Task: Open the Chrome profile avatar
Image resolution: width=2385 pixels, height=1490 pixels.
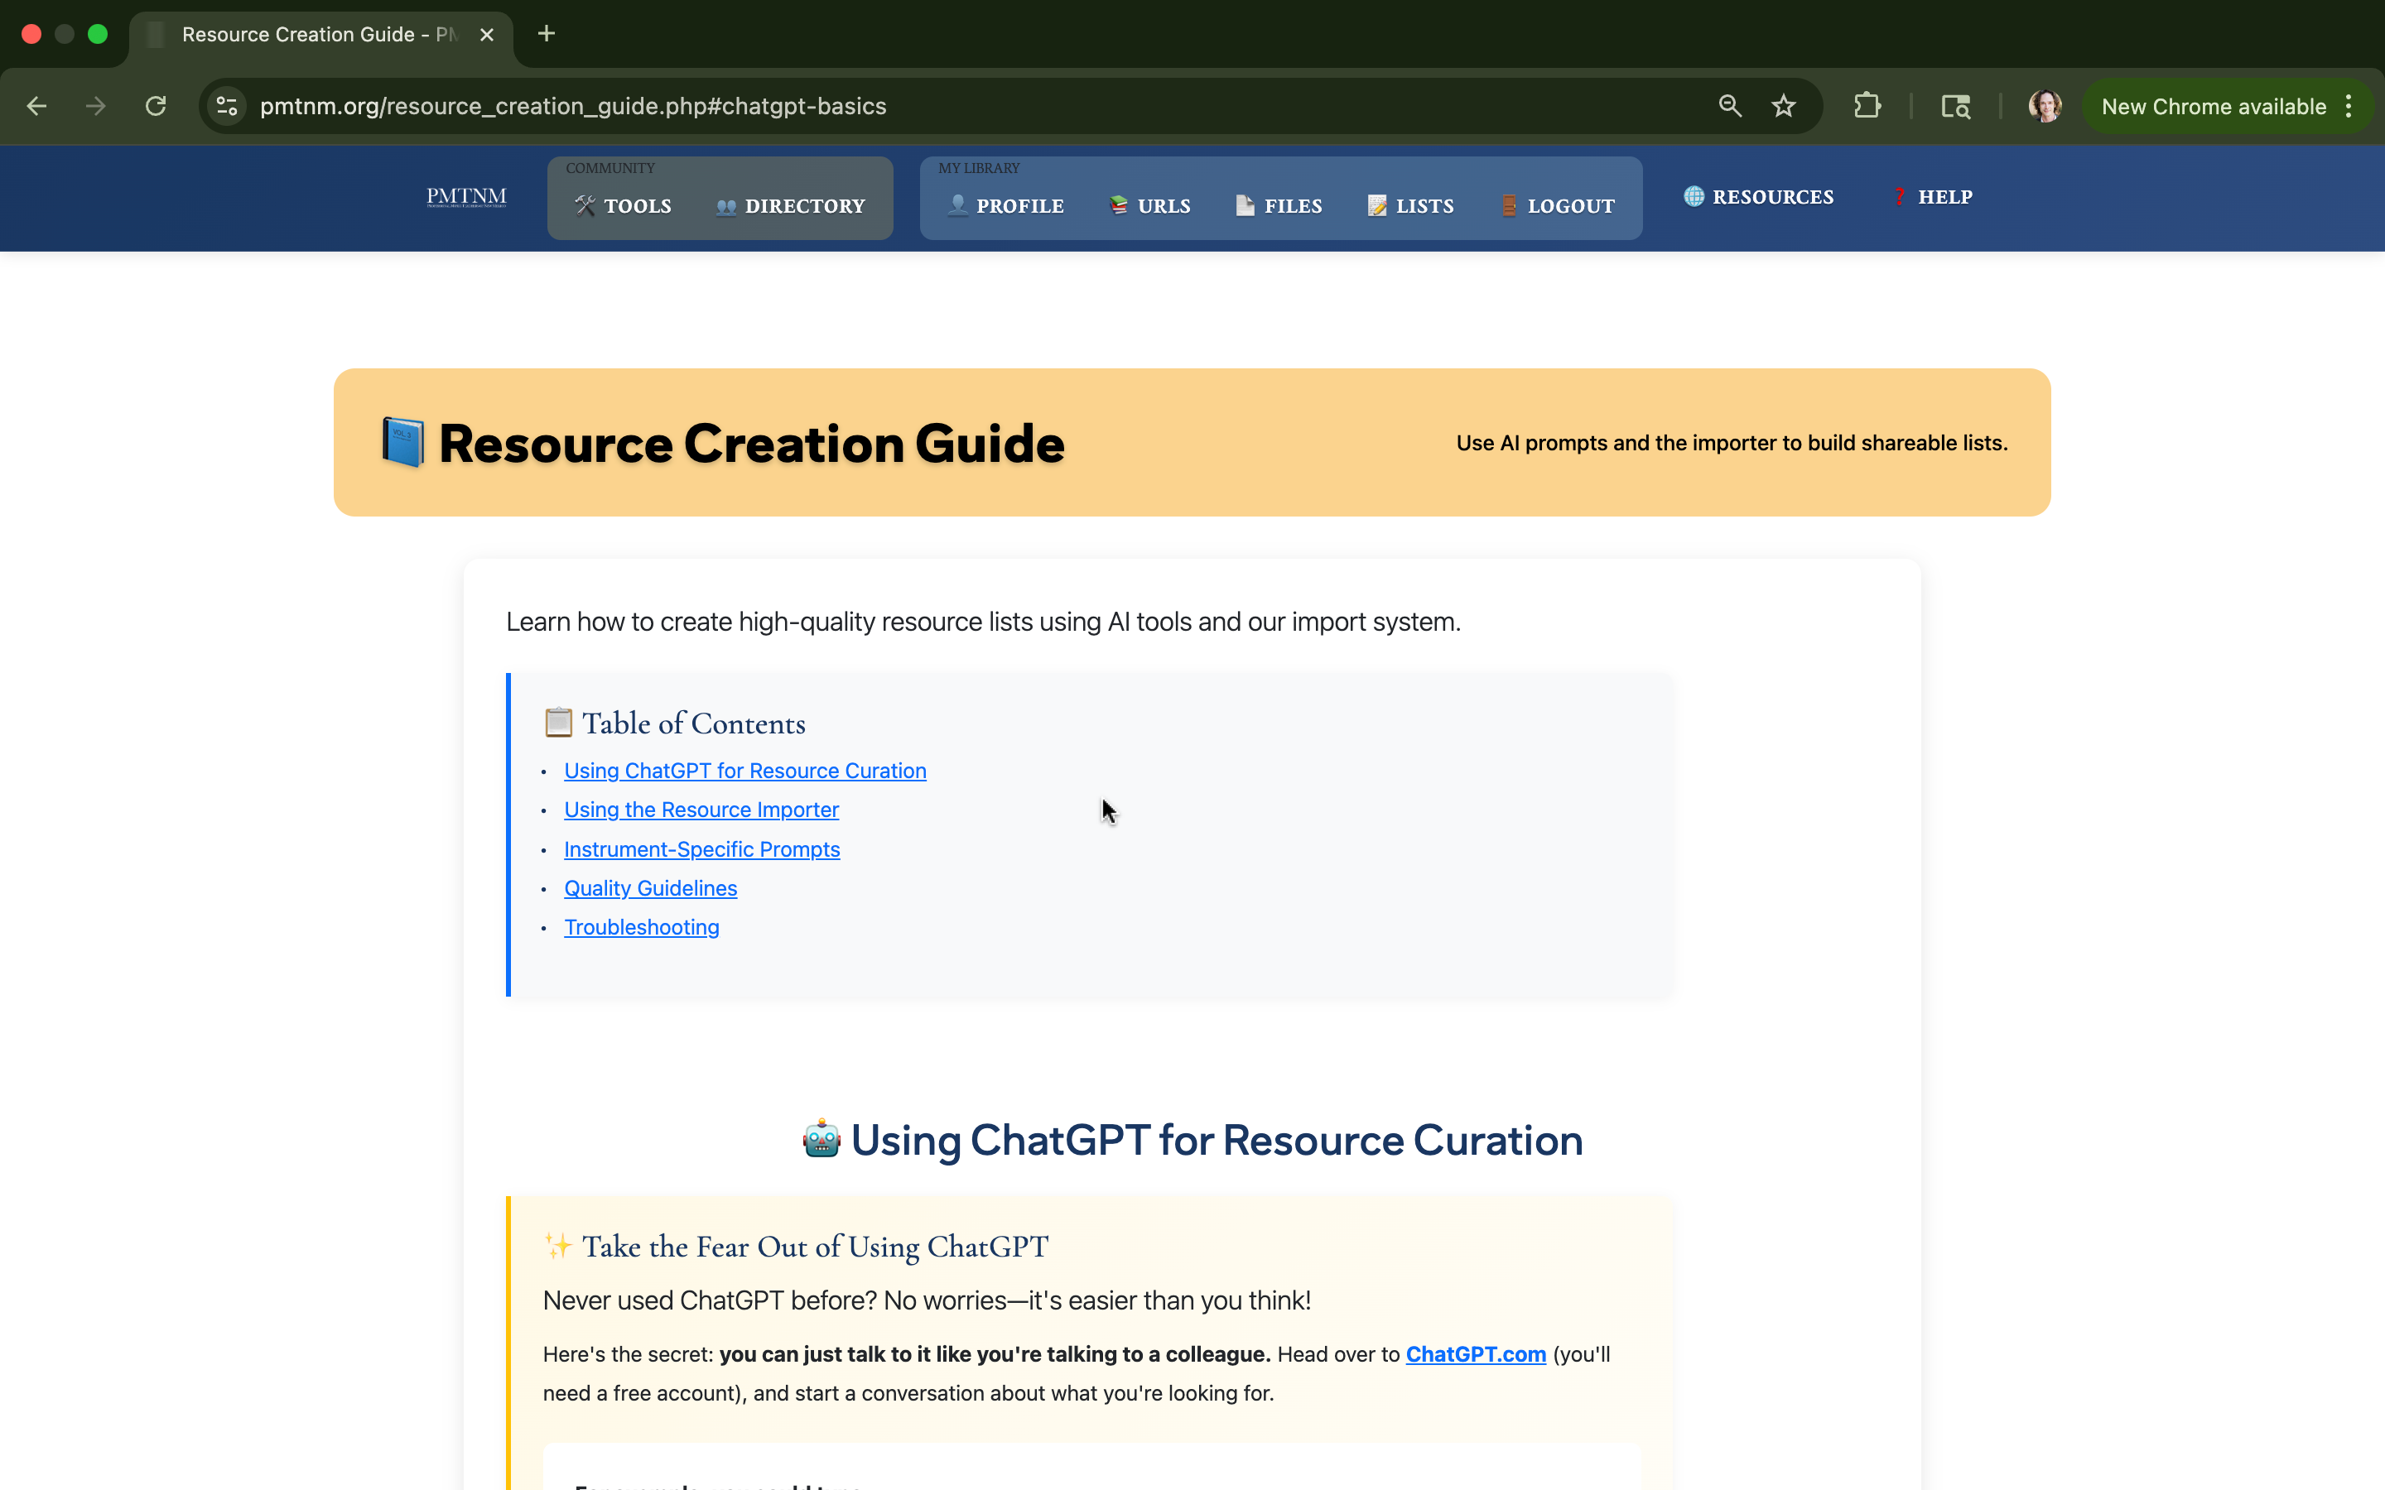Action: click(x=2045, y=107)
